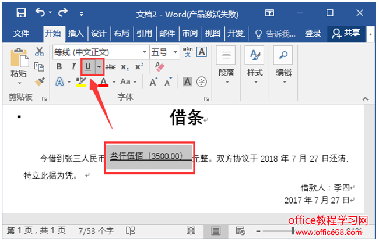
Task: Click the 共享 share button
Action: click(346, 33)
